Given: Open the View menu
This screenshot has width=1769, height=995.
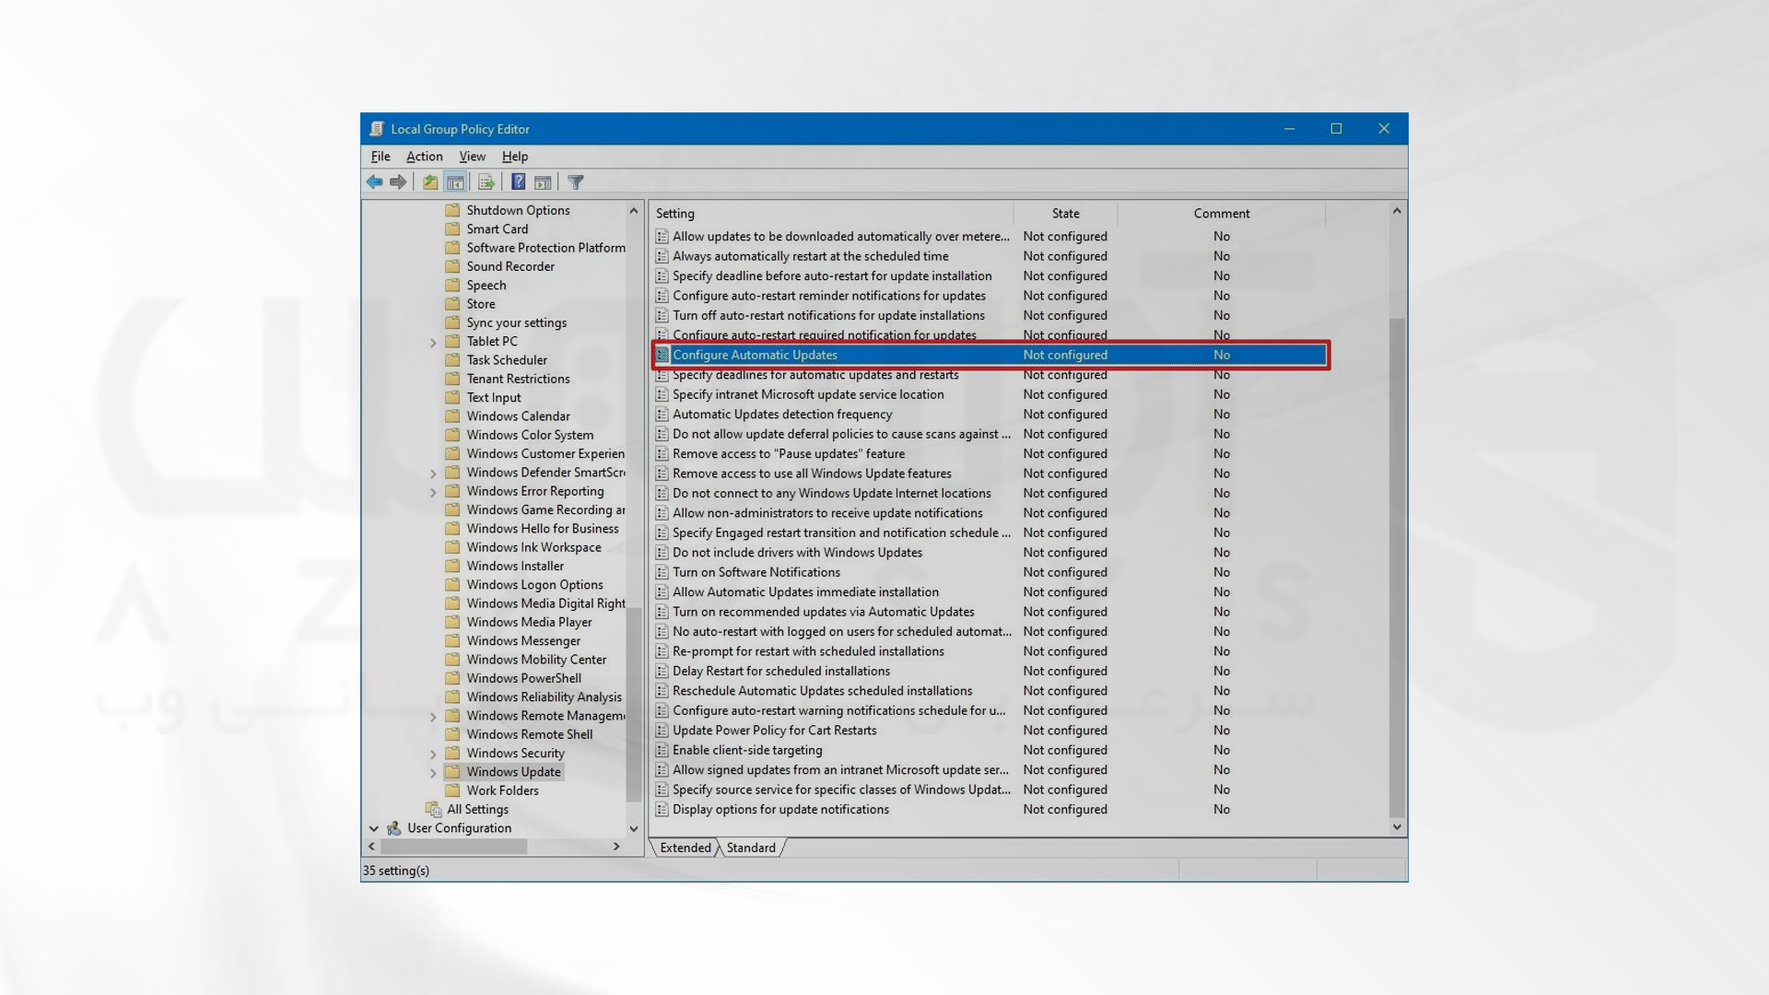Looking at the screenshot, I should point(473,157).
